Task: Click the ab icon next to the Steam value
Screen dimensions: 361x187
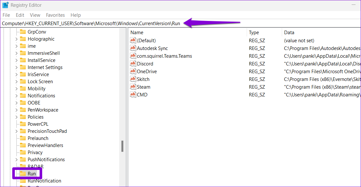Action: pos(133,87)
